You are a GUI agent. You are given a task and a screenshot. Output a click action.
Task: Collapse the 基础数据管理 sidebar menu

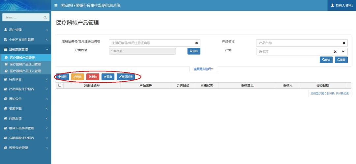click(26, 49)
